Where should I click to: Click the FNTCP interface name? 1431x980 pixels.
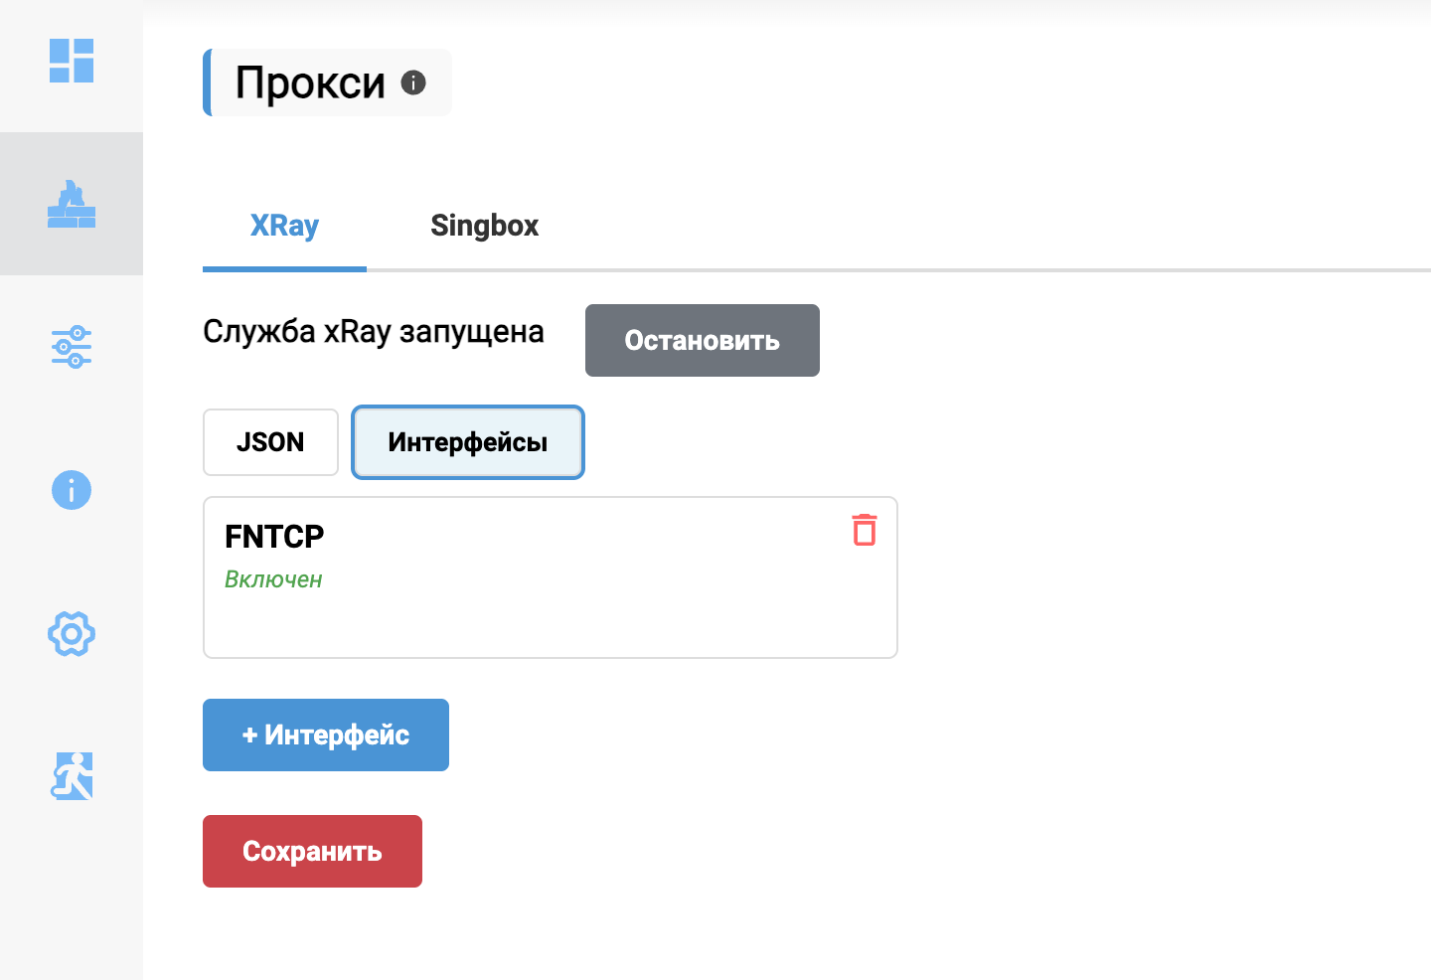(x=274, y=537)
